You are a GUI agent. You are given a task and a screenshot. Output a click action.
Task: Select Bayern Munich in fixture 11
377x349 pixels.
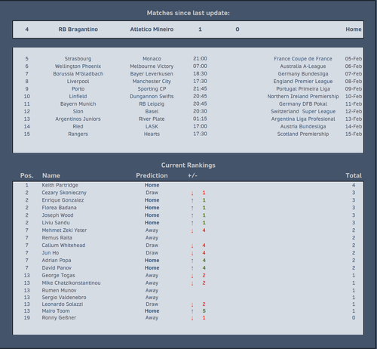(78, 104)
